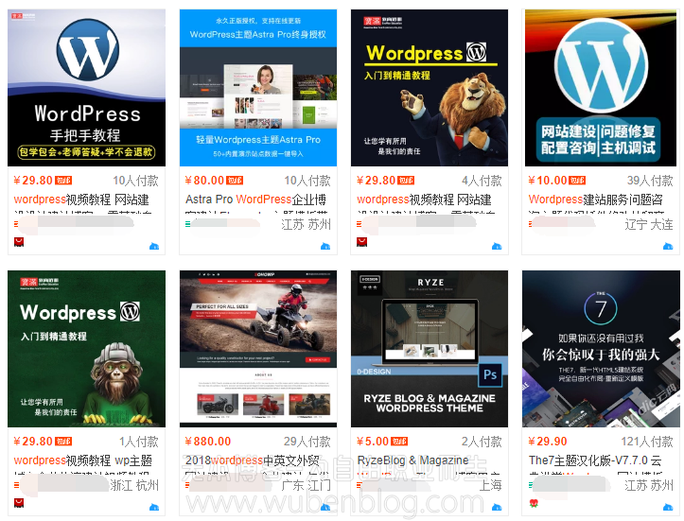Open The7主题汉化版-V7.7.0 title link
Screen dimensions: 684x521
595,460
